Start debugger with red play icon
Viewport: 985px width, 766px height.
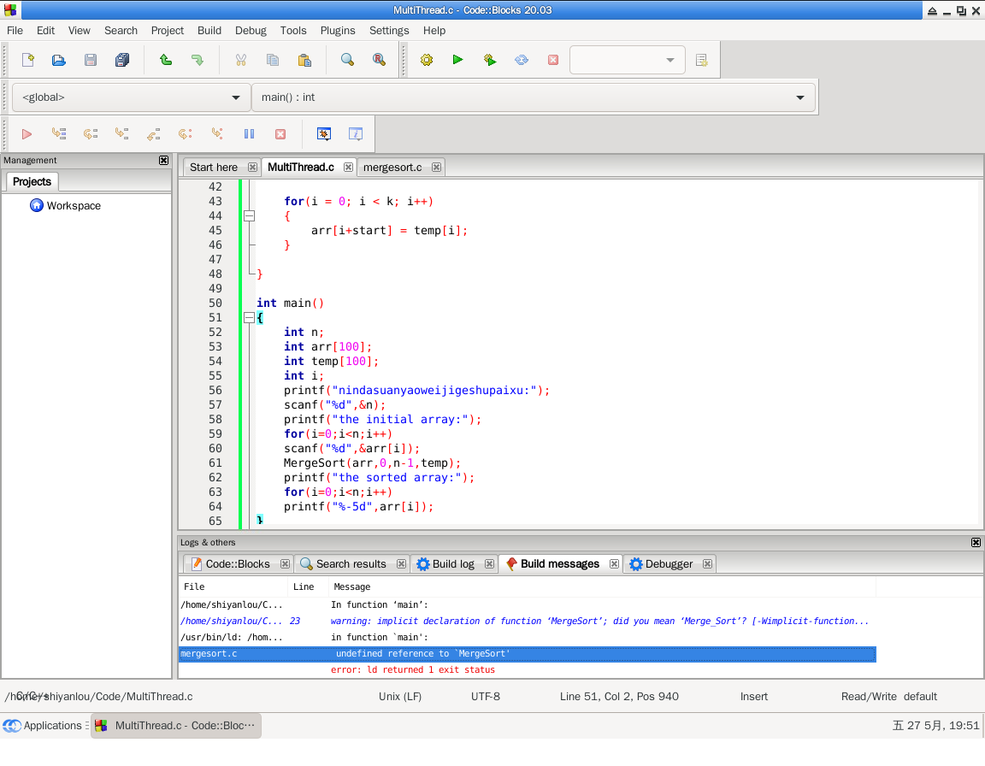pos(27,134)
